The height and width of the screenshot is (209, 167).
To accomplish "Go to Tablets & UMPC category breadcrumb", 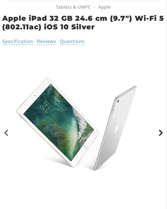I will tap(73, 7).
